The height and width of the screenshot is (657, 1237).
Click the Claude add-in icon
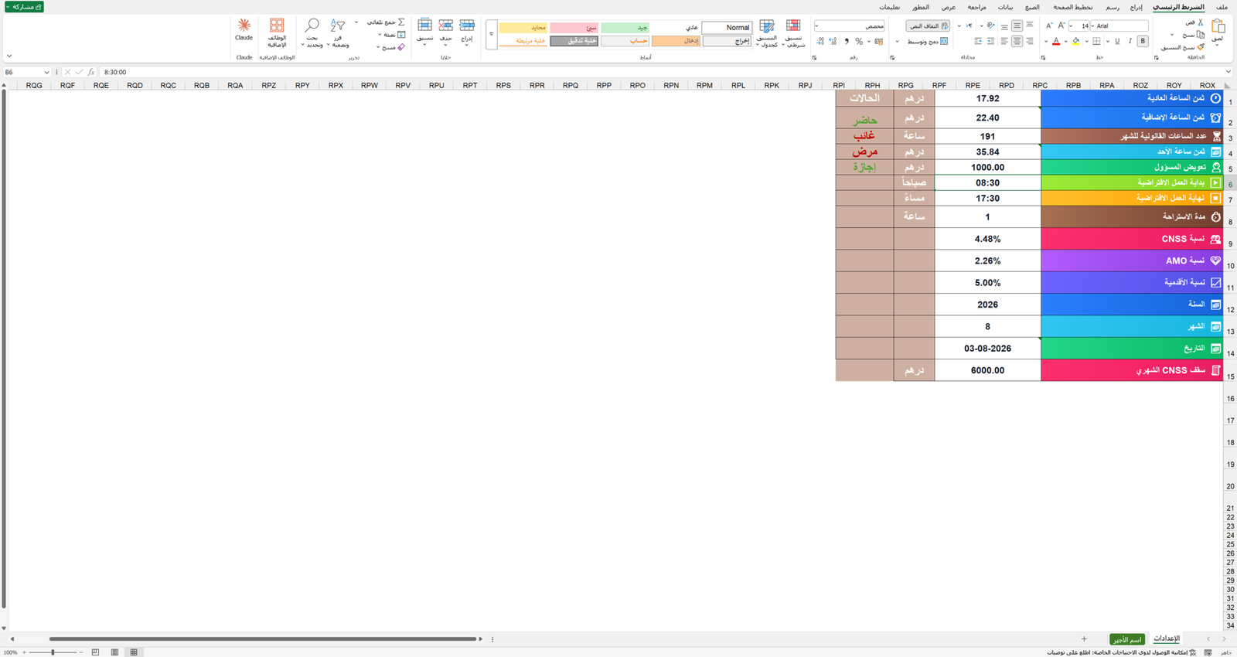[x=244, y=26]
